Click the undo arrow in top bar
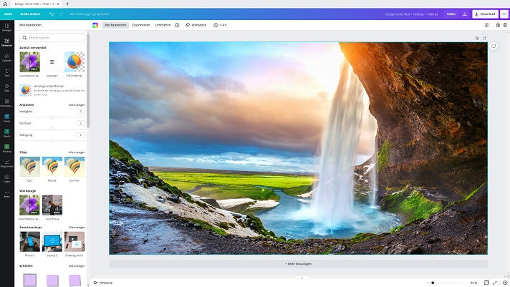Viewport: 510px width, 287px height. [52, 14]
